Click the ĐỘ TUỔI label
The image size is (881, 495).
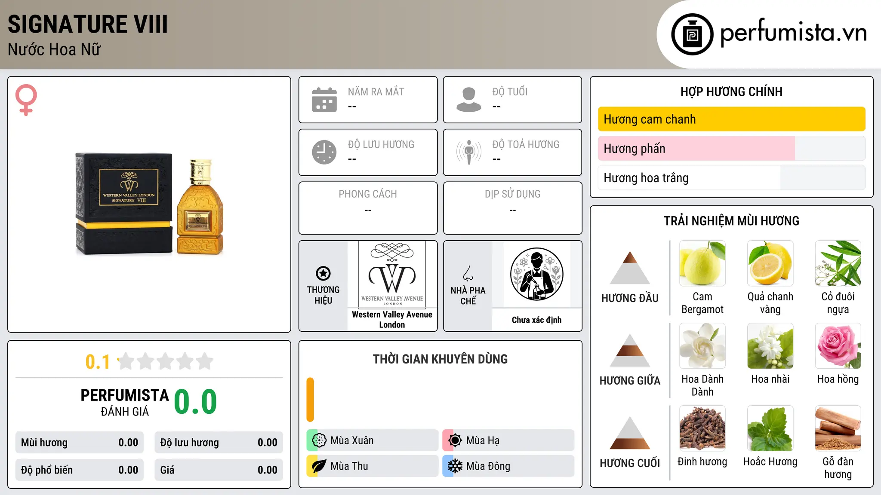click(510, 92)
